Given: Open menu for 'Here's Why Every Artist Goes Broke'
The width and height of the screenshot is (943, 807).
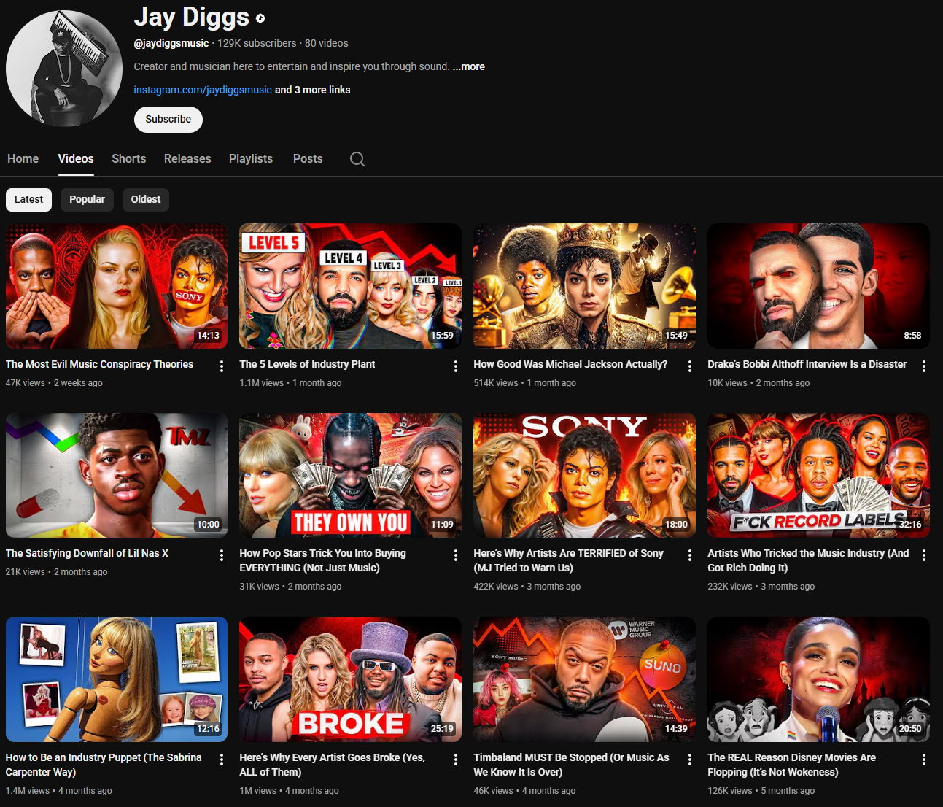Looking at the screenshot, I should (x=456, y=760).
